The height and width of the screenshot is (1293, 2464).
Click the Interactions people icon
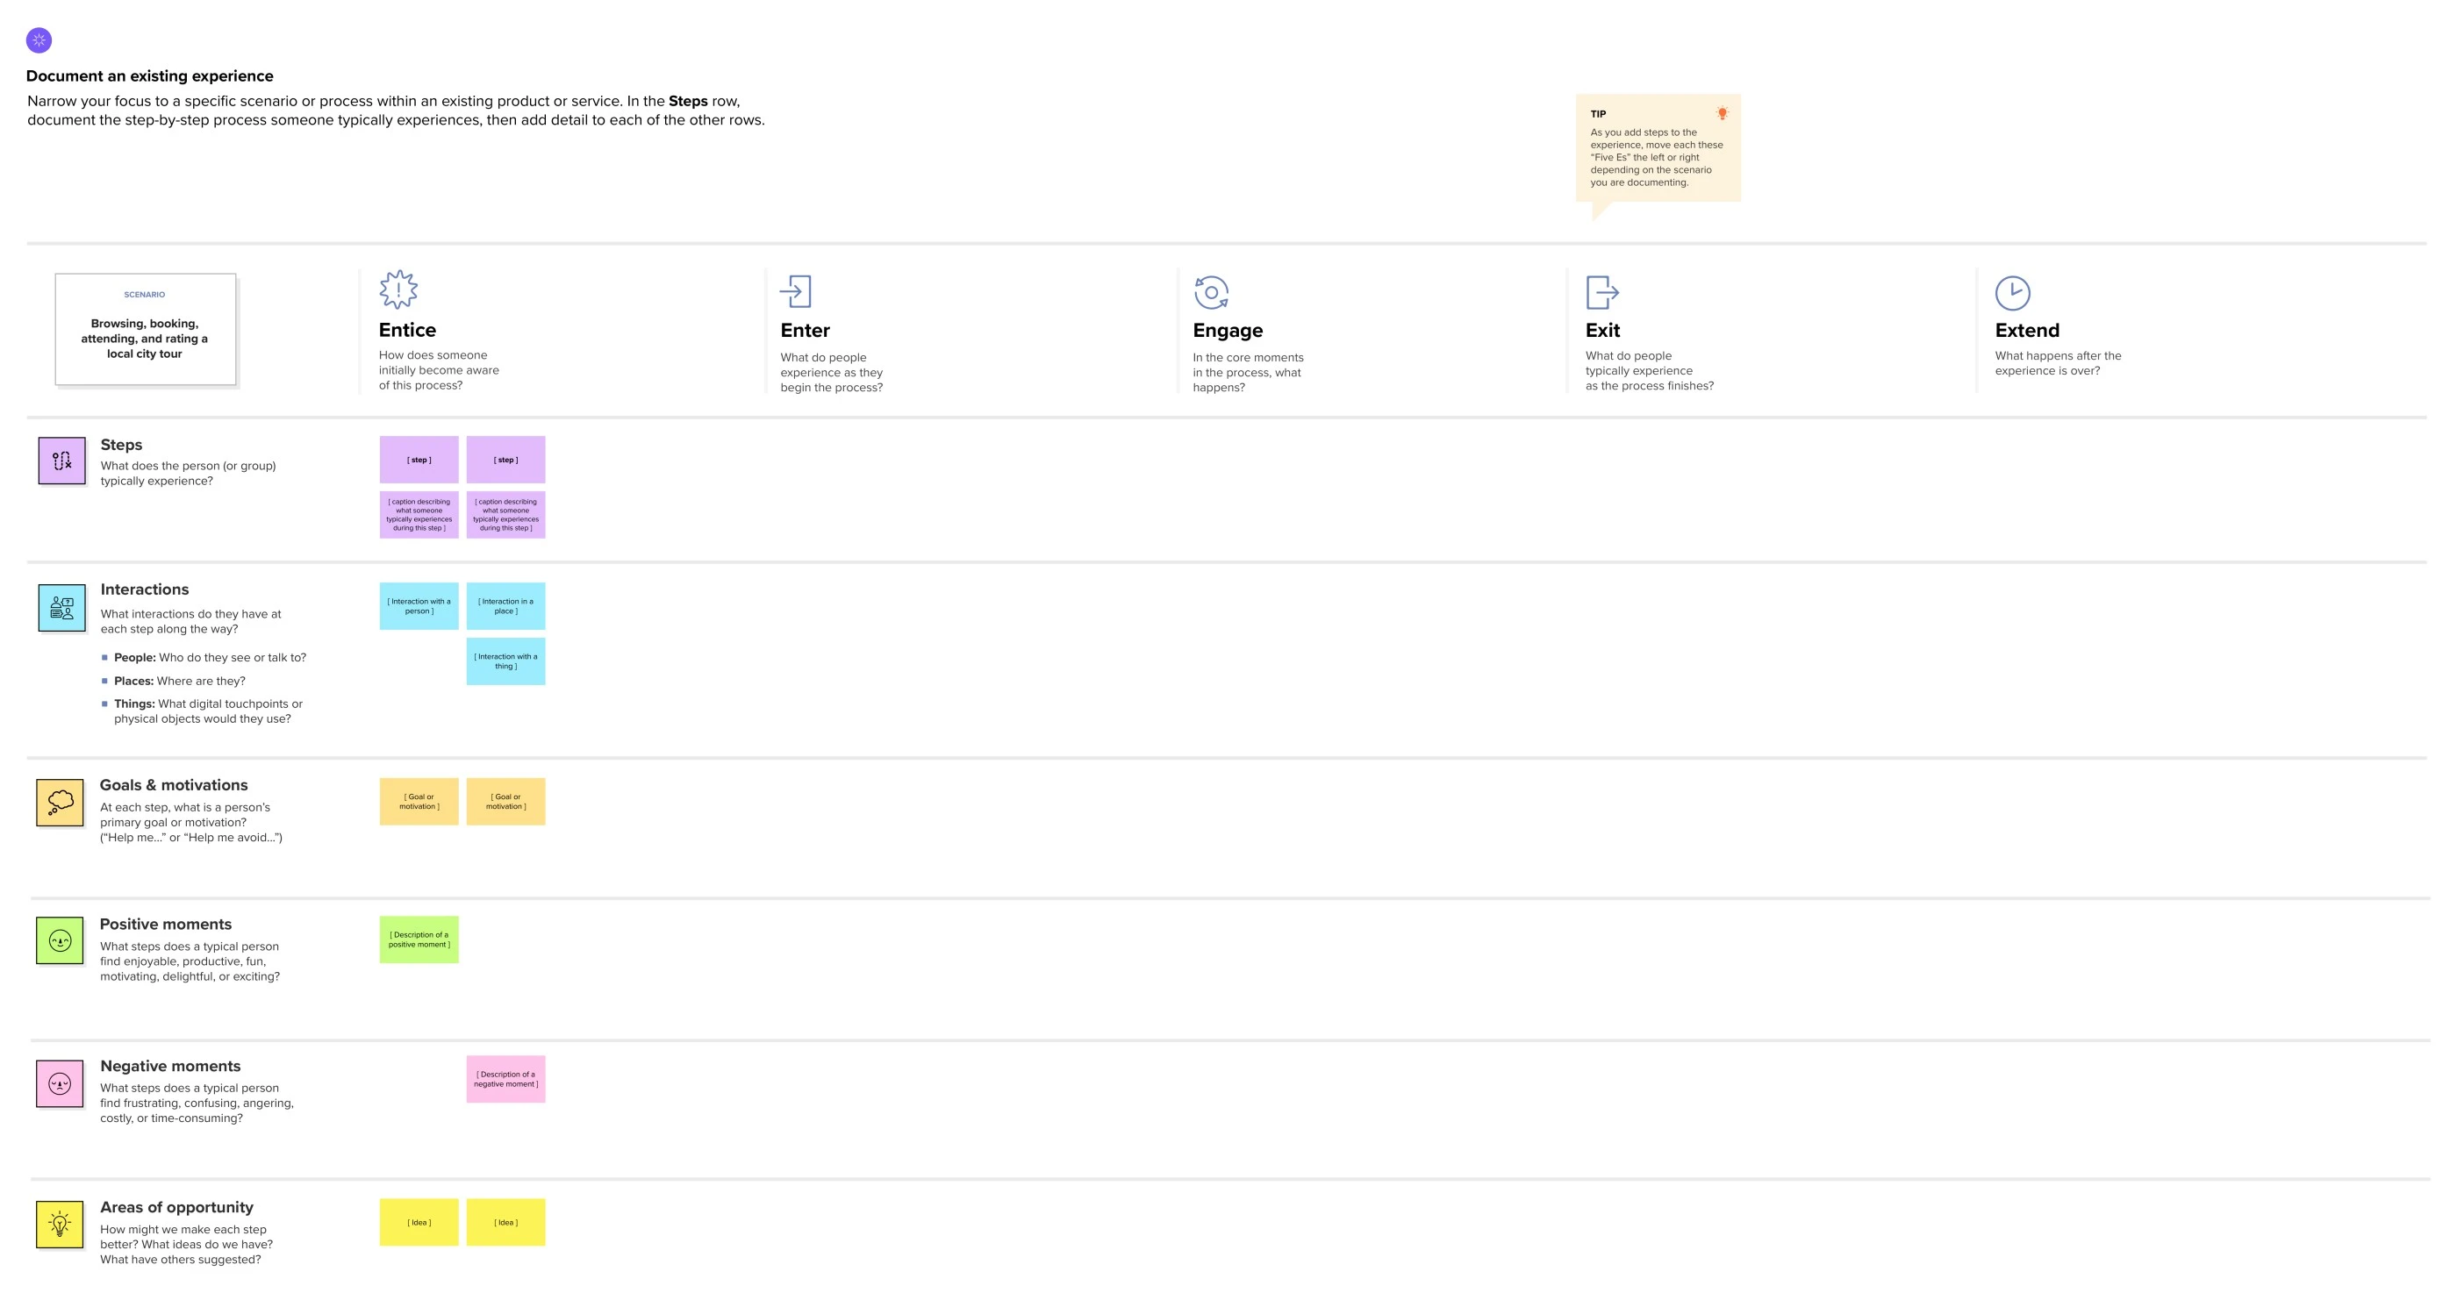[61, 607]
